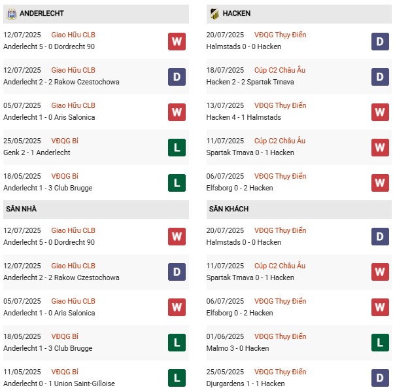This screenshot has width=393, height=392.
Task: Click the HACKEN team name header
Action: point(236,13)
